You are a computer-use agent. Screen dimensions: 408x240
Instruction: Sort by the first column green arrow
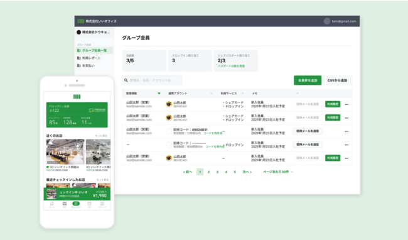coord(159,94)
